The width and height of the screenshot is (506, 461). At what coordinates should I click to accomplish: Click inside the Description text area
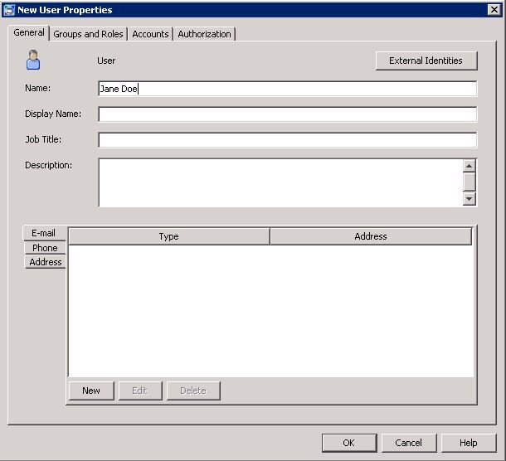(x=280, y=182)
